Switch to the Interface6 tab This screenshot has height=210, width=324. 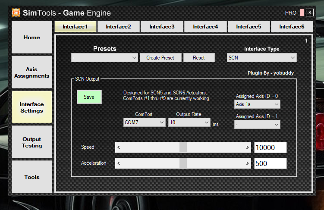click(292, 27)
